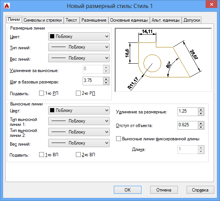
Task: Toggle suppress 1-ю РЛ checkbox
Action: [41, 93]
